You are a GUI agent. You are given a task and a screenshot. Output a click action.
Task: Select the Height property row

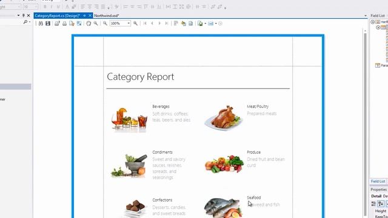click(x=381, y=211)
